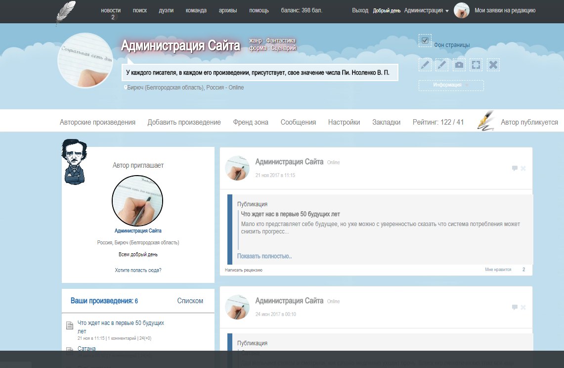564x368 pixels.
Task: Open поиск in top navigation
Action: [x=139, y=10]
